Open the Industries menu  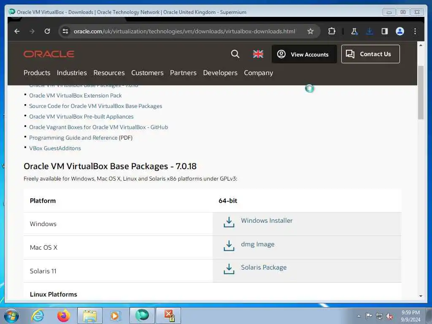72,73
